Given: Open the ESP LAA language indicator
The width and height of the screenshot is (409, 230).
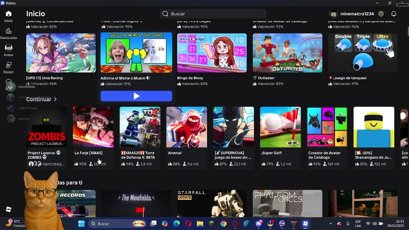Looking at the screenshot, I should coord(358,224).
